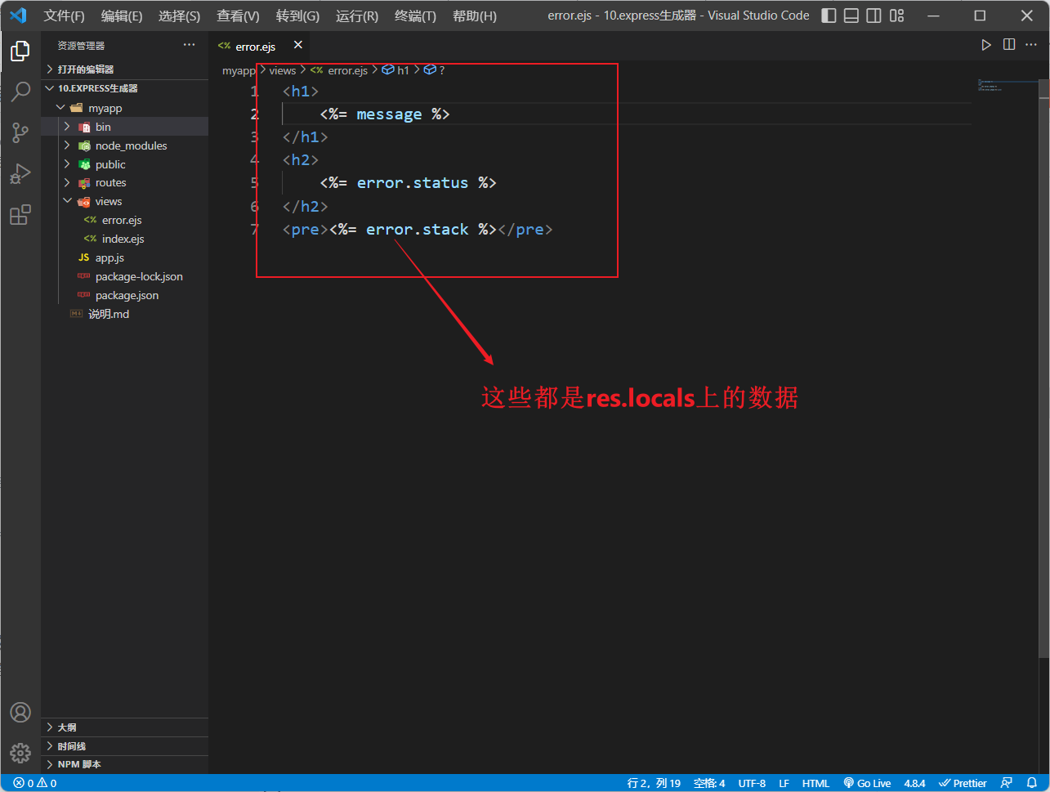
Task: Open the Source Control view icon
Action: click(20, 132)
